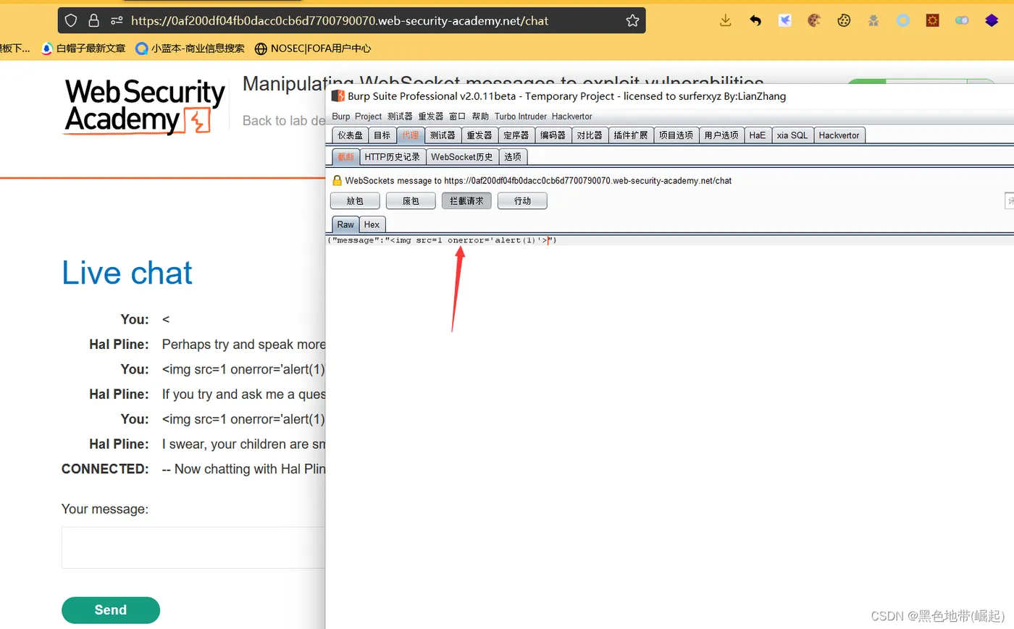Click the lock icon beside WebSockets message

point(337,181)
